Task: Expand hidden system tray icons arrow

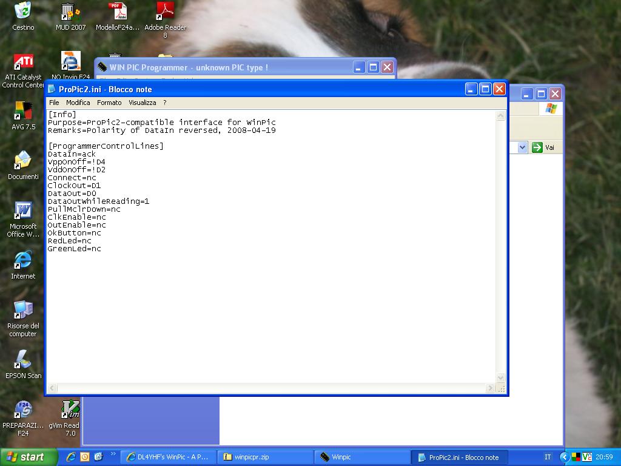Action: coord(564,457)
